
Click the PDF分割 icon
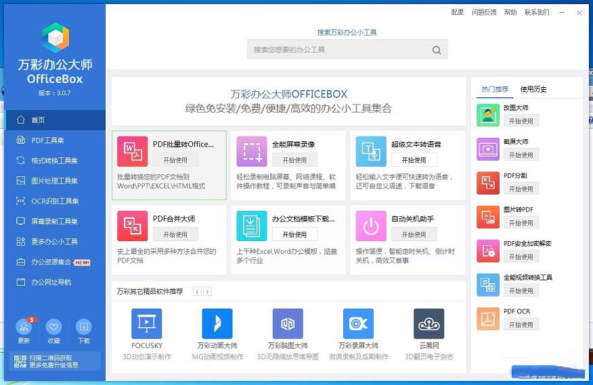pyautogui.click(x=488, y=183)
